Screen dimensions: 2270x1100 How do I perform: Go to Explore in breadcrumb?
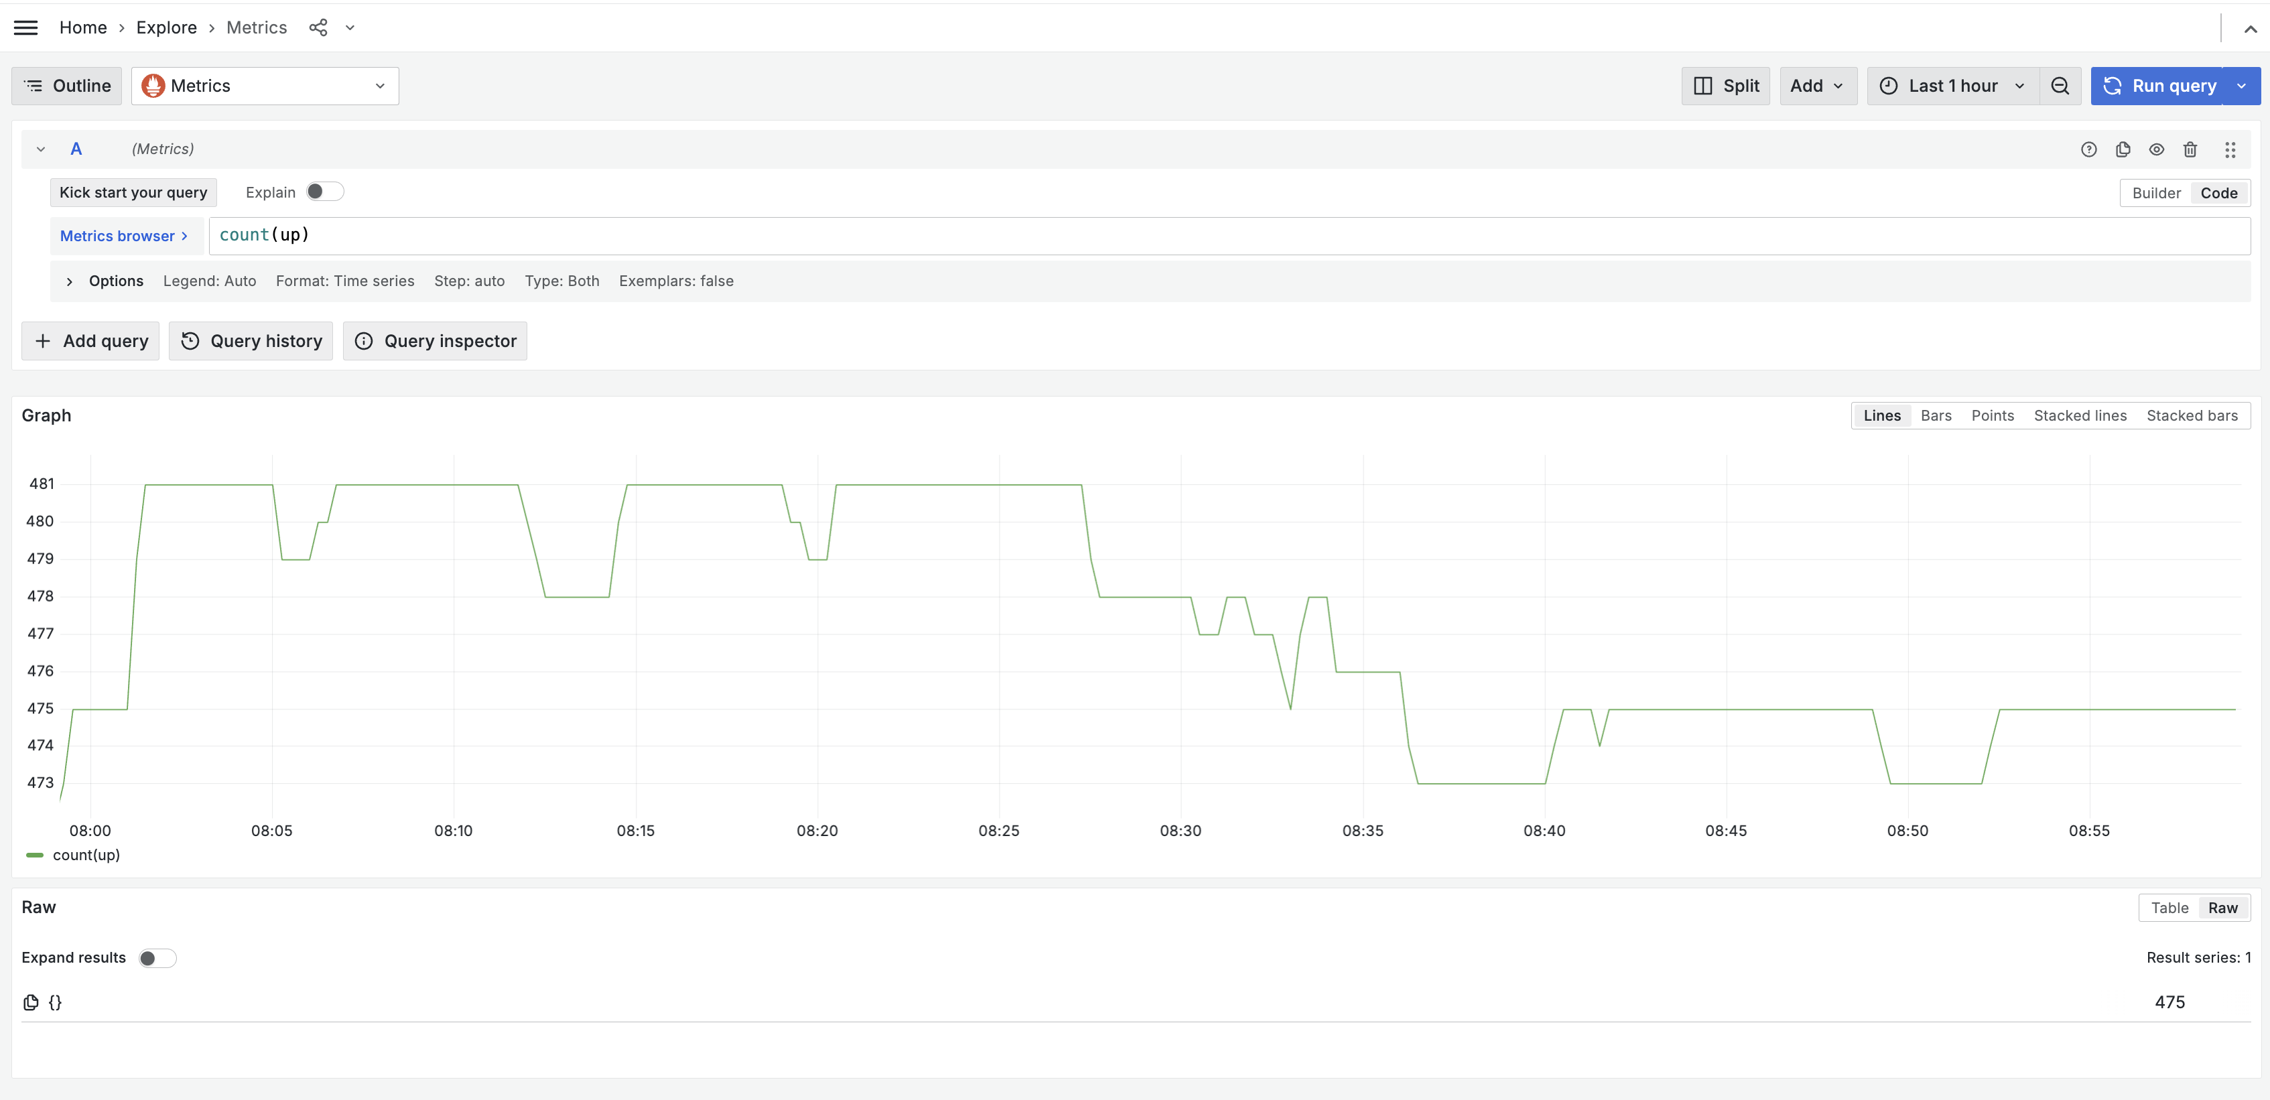coord(167,27)
